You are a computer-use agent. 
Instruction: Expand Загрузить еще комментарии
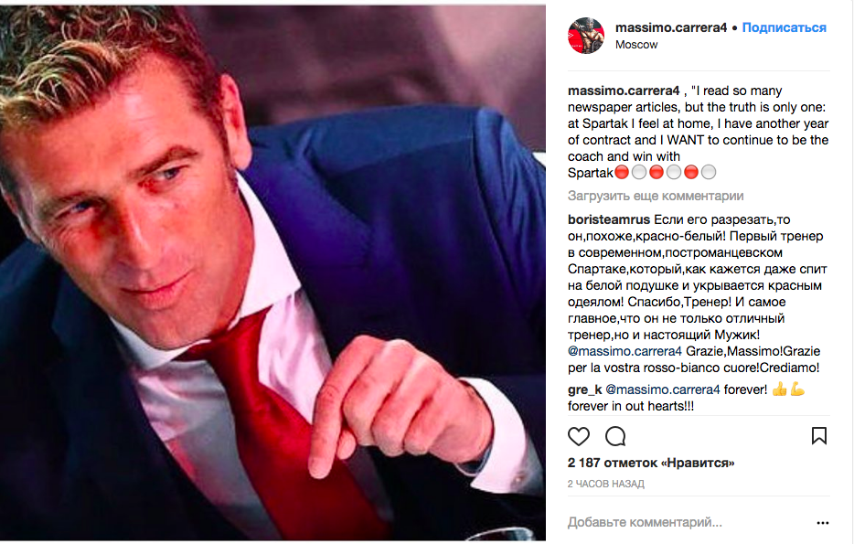(656, 196)
